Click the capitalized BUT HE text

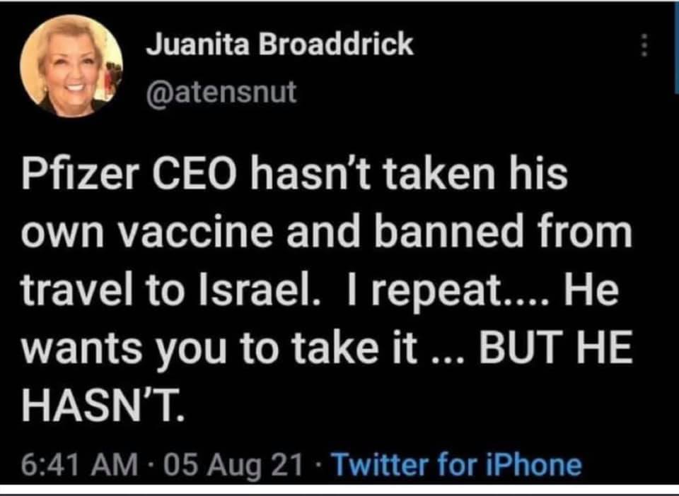[x=553, y=347]
